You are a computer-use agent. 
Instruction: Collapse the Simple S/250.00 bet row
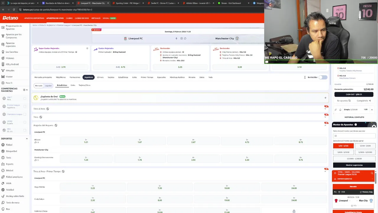pos(372,110)
